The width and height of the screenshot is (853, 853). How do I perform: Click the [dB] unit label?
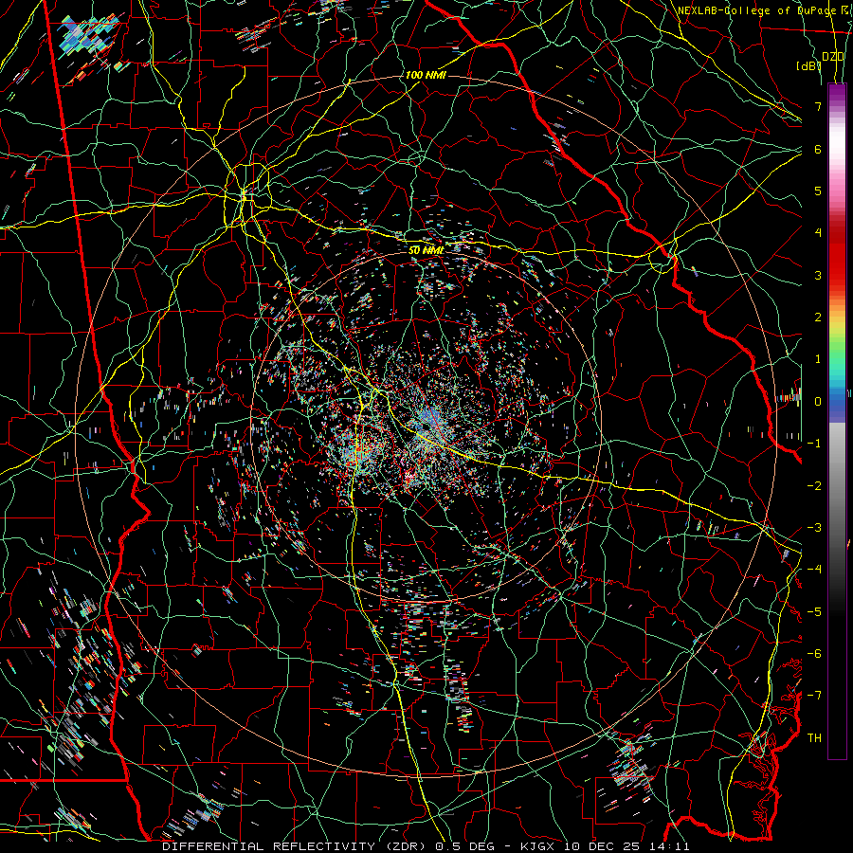pyautogui.click(x=808, y=66)
